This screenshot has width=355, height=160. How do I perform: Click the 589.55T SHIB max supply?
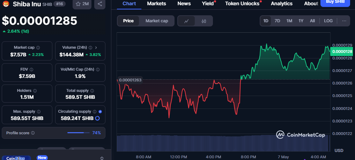pyautogui.click(x=27, y=118)
